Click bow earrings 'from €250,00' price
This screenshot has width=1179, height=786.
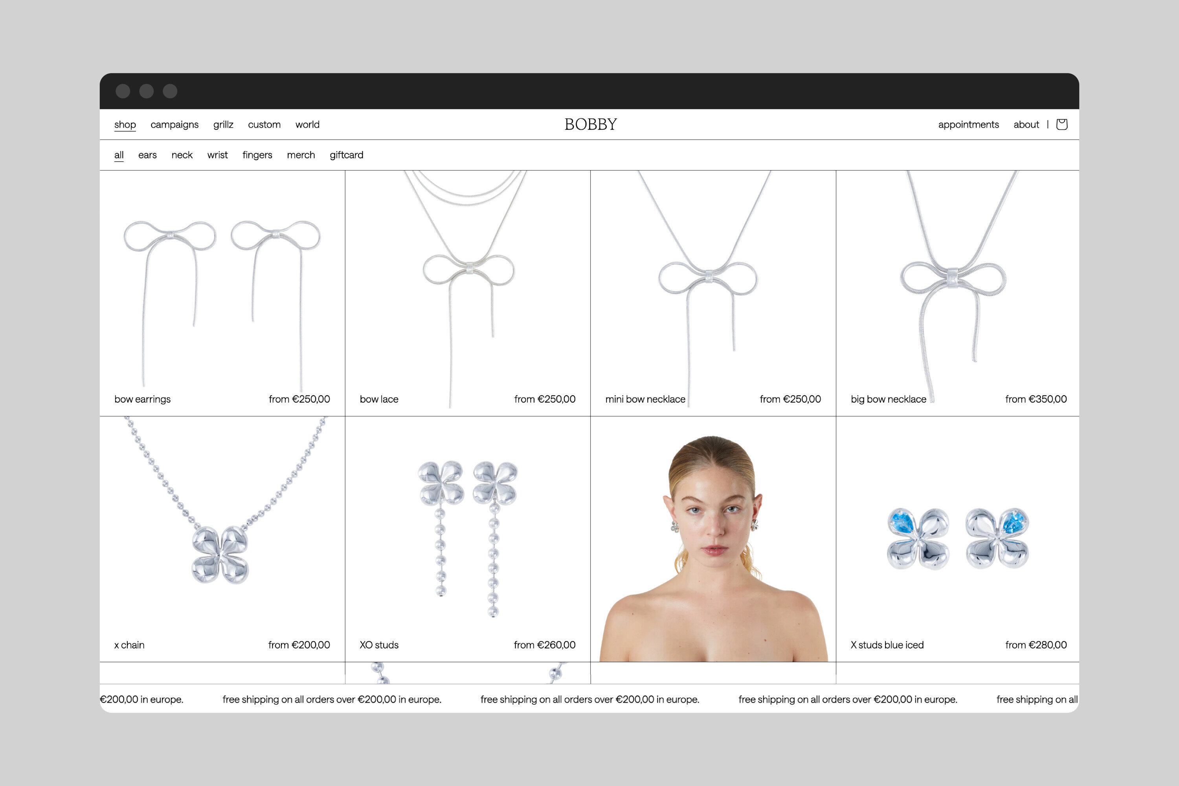(299, 399)
